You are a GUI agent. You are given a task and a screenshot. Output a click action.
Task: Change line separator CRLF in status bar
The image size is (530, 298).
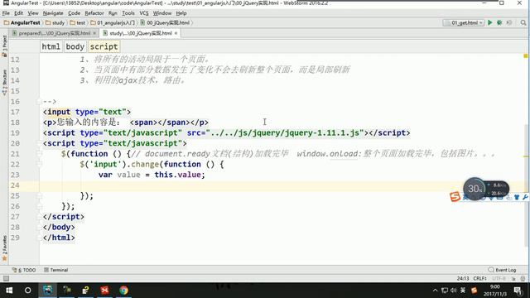(x=479, y=278)
